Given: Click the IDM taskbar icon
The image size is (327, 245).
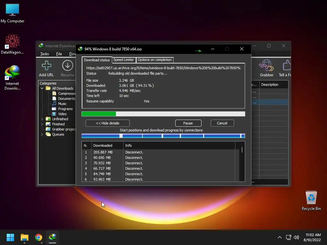Looking at the screenshot, I should [53, 237].
